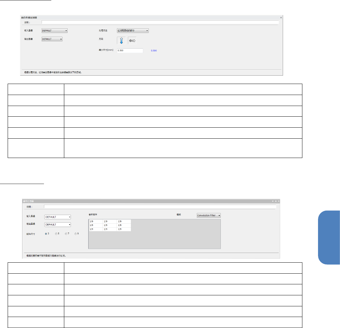Click the 黑白纵横过滤器 status description text

(53, 72)
